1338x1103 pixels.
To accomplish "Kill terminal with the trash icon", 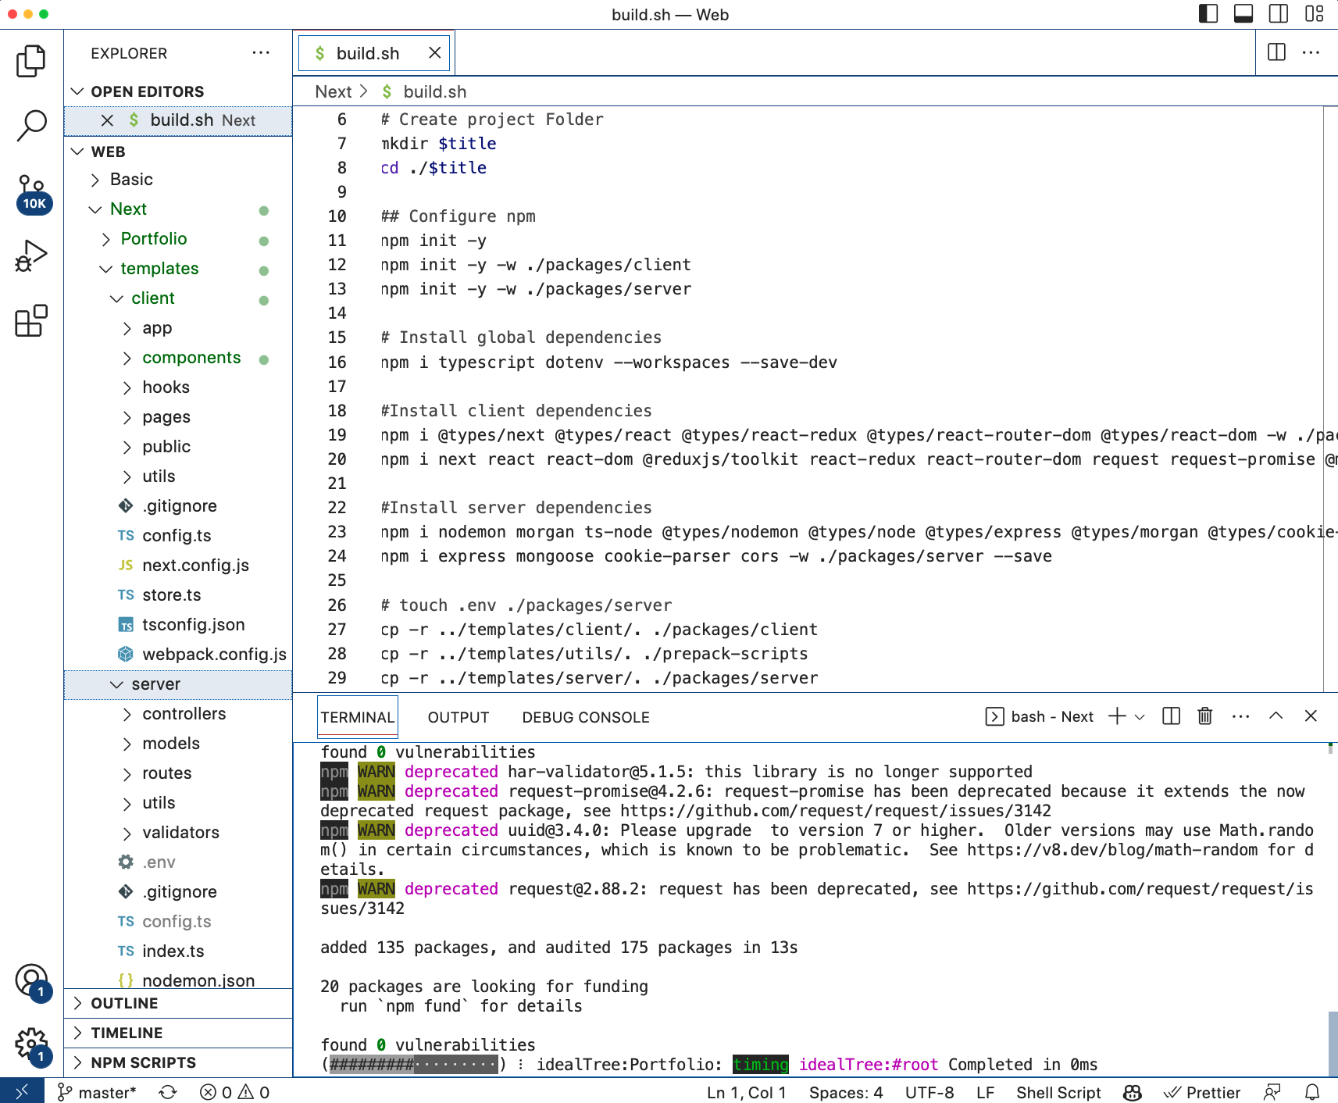I will (x=1204, y=716).
